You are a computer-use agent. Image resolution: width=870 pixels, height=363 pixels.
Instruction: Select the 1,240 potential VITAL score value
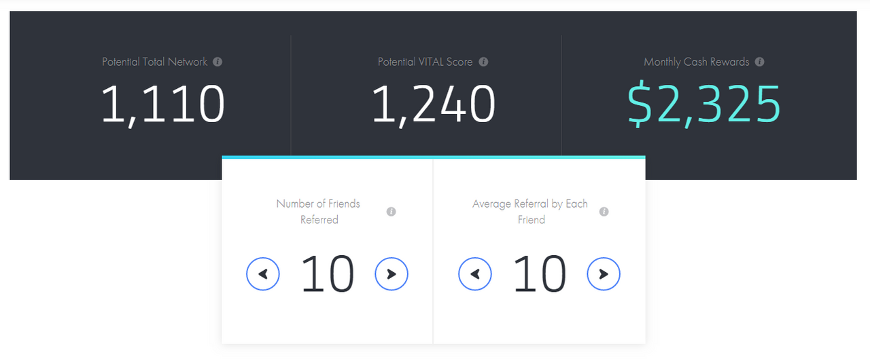click(x=434, y=105)
